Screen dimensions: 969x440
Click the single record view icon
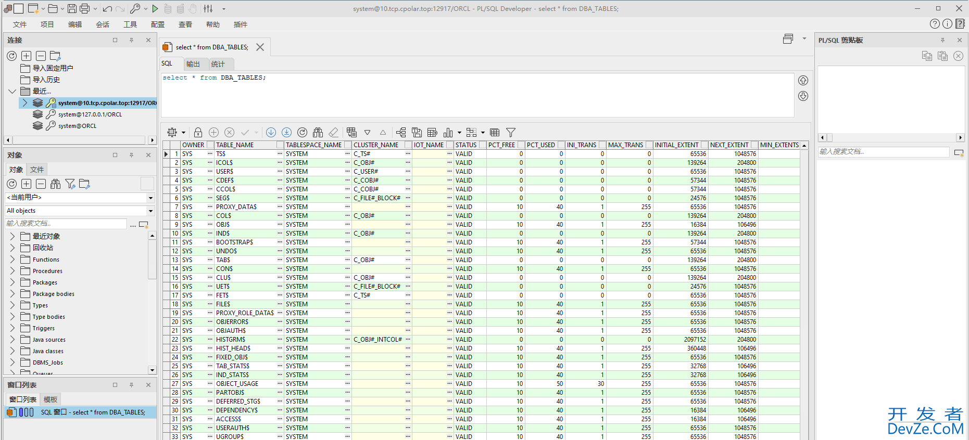(352, 133)
